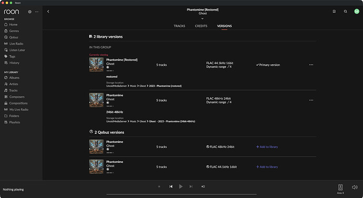Open the green profile avatar
This screenshot has height=198, width=363.
coord(357,12)
